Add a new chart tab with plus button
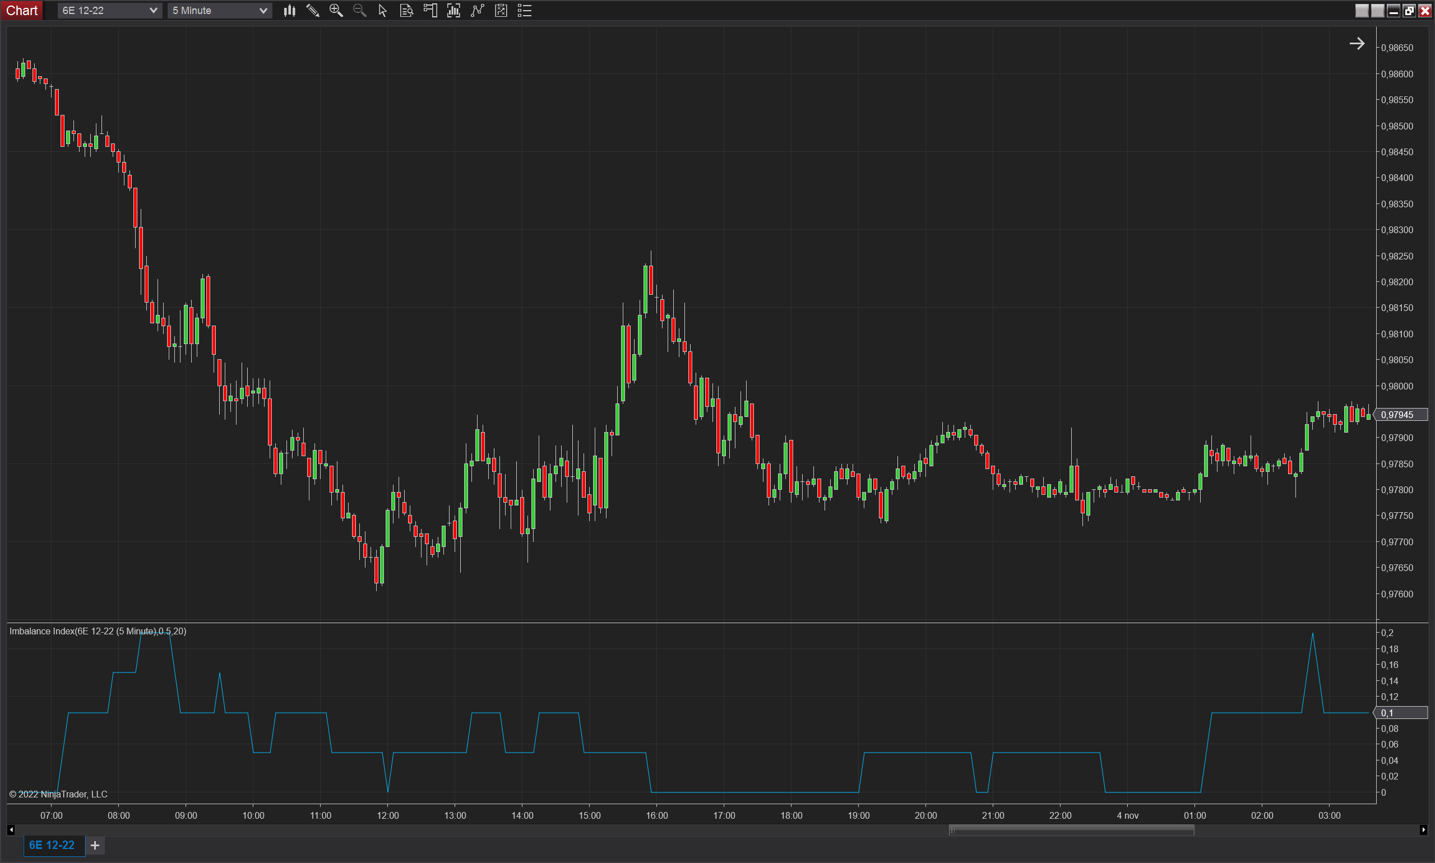The width and height of the screenshot is (1435, 863). pos(95,845)
